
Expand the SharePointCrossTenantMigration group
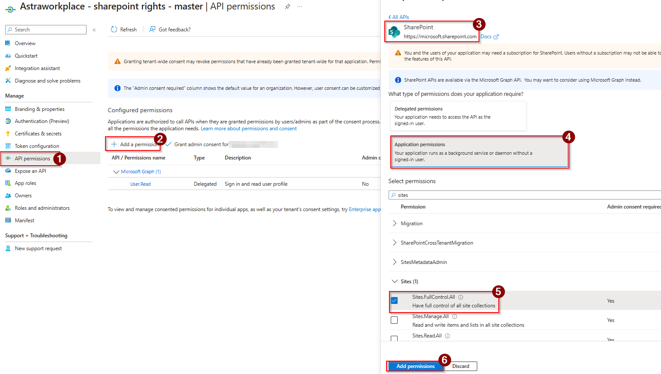395,243
